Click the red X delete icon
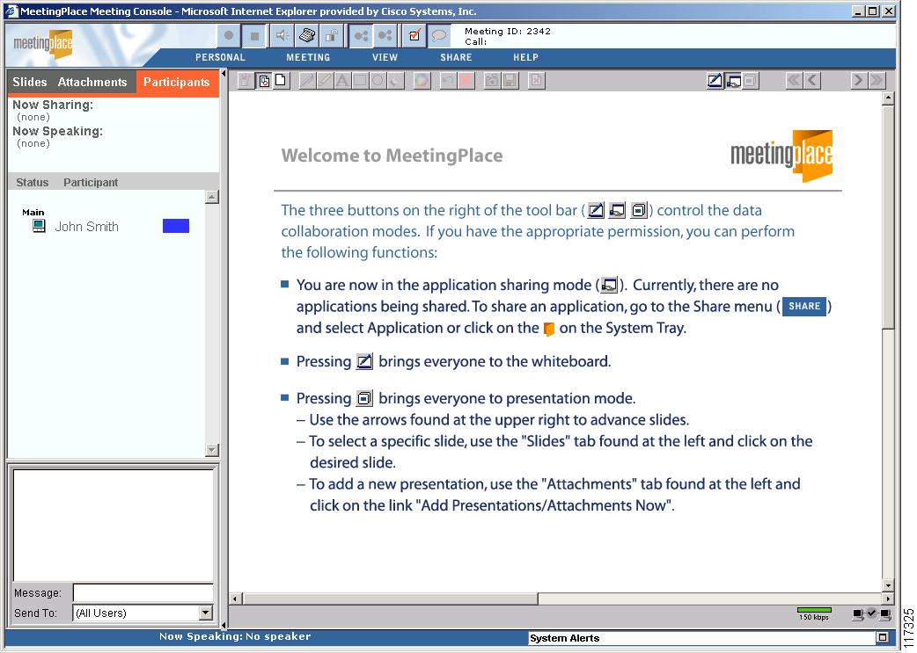Screen dimensions: 917x653 click(466, 81)
